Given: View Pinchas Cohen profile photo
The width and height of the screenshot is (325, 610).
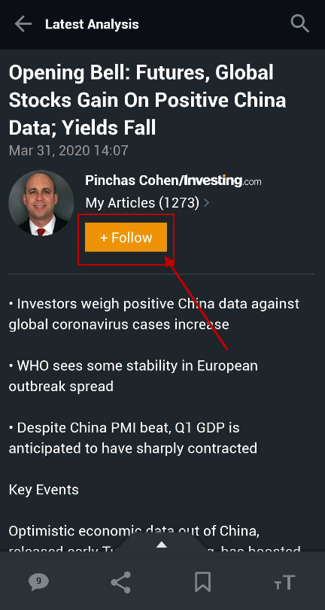Looking at the screenshot, I should tap(41, 203).
